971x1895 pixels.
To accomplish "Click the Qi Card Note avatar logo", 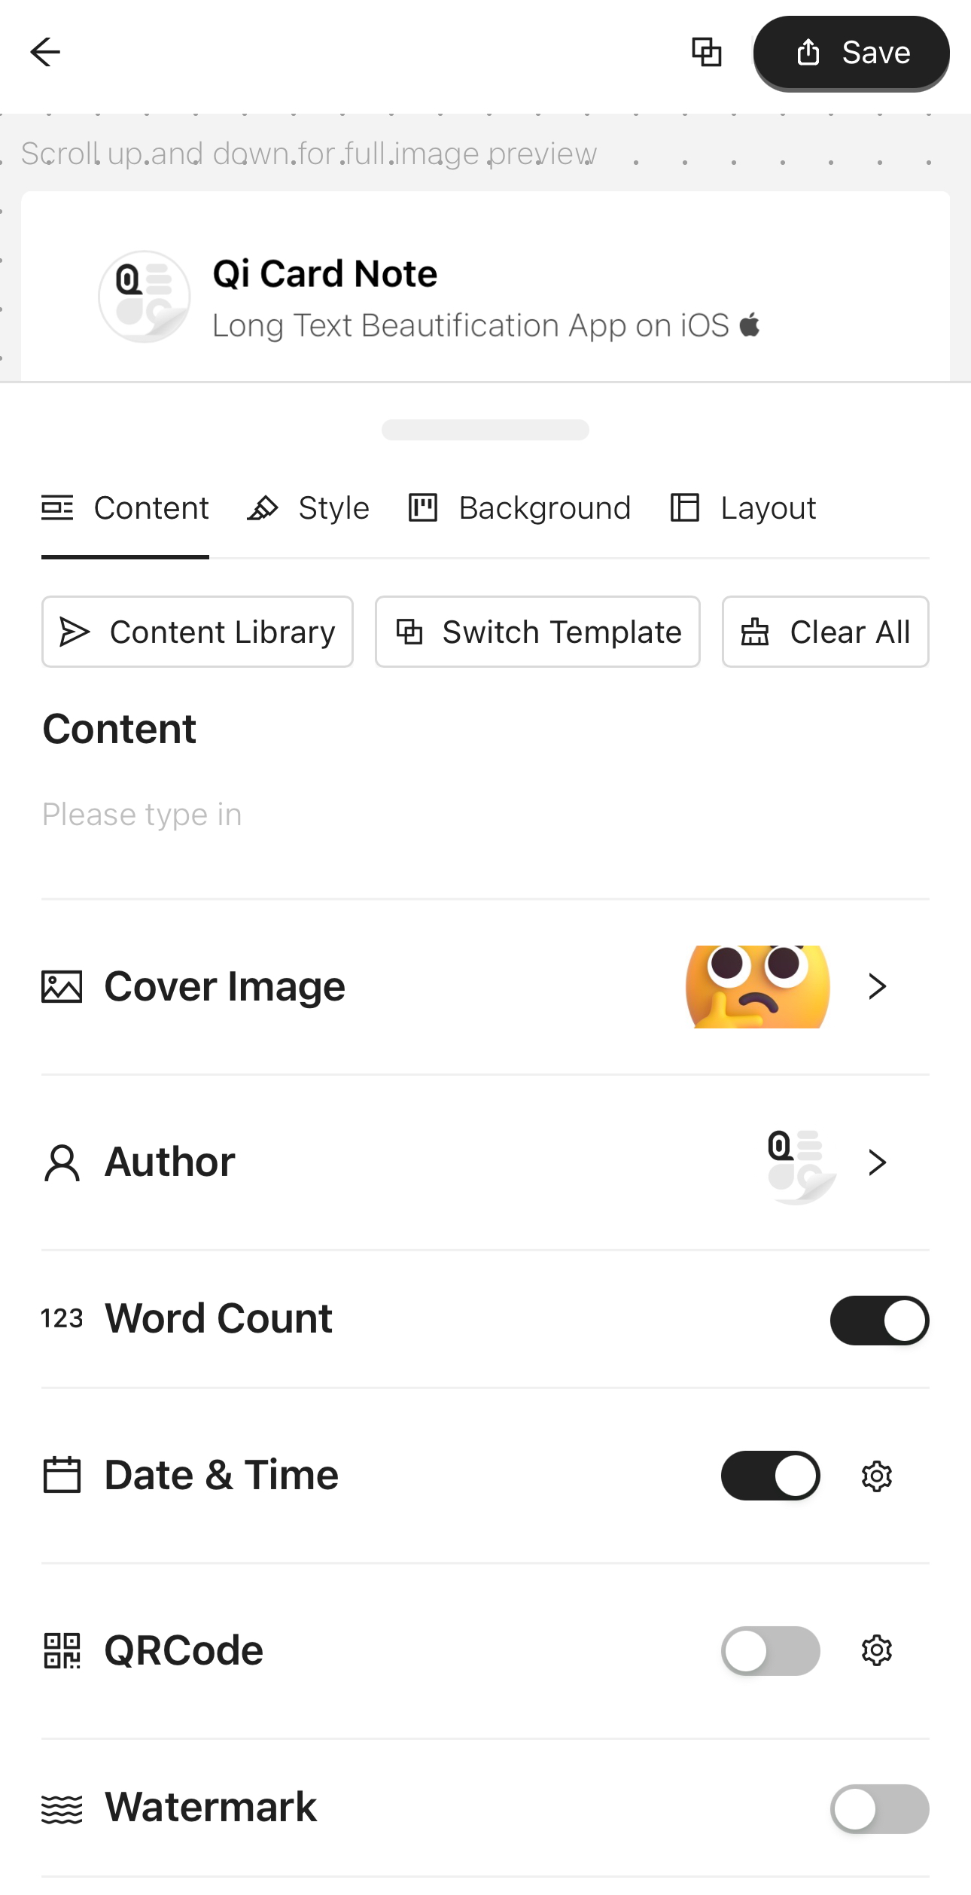I will 145,297.
